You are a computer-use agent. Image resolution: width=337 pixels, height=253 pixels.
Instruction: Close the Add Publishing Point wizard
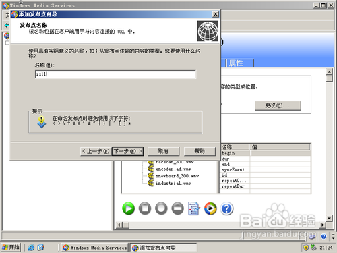(216, 14)
